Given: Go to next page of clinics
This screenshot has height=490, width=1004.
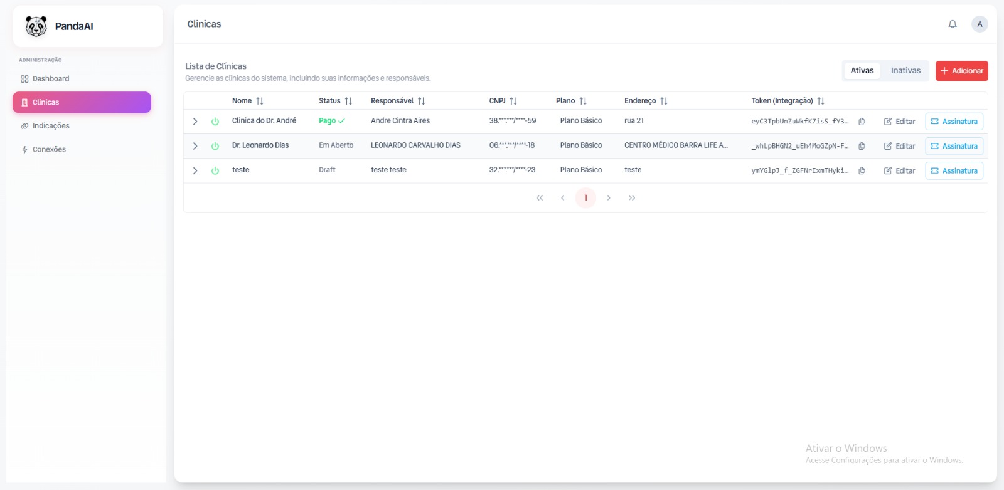Looking at the screenshot, I should pyautogui.click(x=609, y=198).
